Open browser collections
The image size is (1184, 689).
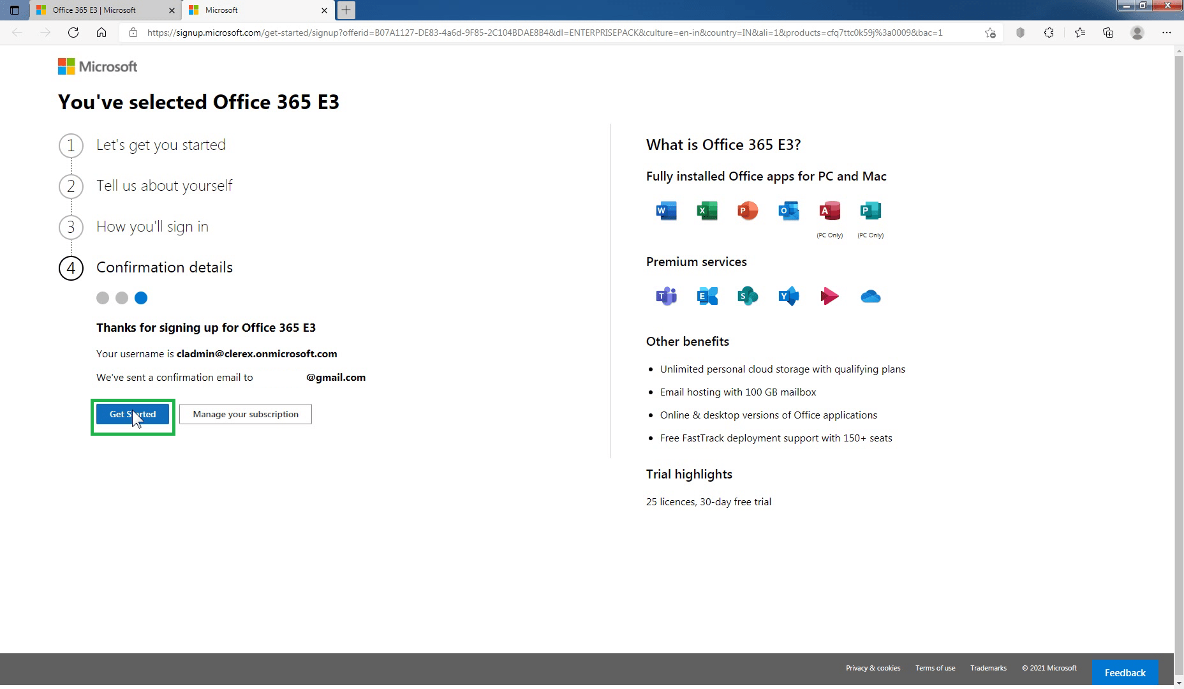(1108, 33)
